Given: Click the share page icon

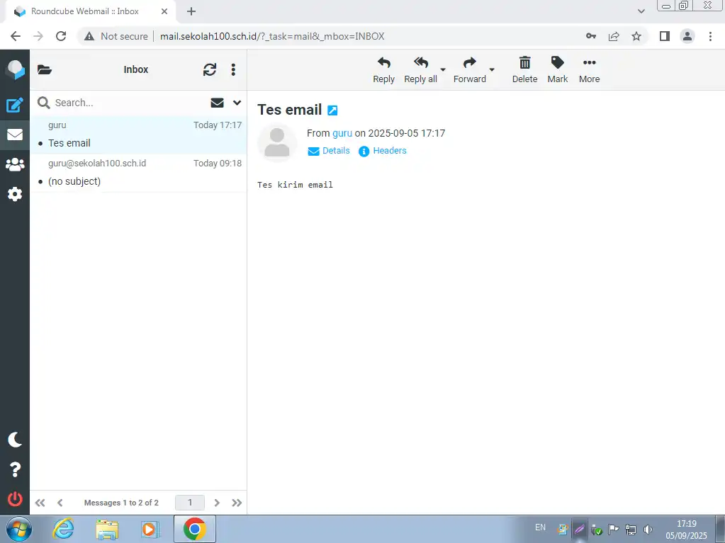Looking at the screenshot, I should [614, 36].
